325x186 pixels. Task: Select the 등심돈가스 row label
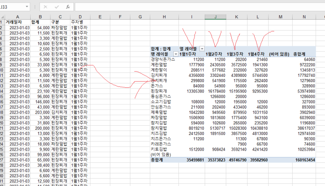[161, 96]
